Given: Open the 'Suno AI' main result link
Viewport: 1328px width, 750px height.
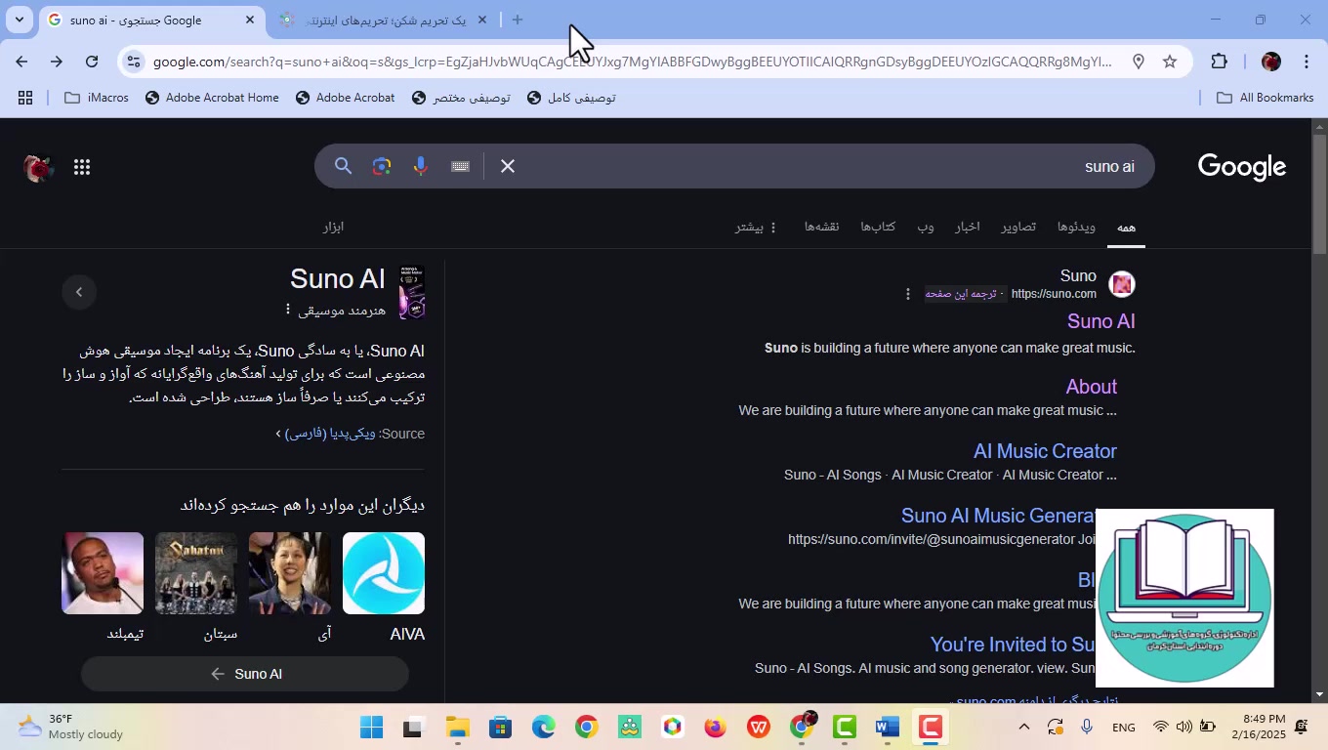Looking at the screenshot, I should pos(1100,321).
